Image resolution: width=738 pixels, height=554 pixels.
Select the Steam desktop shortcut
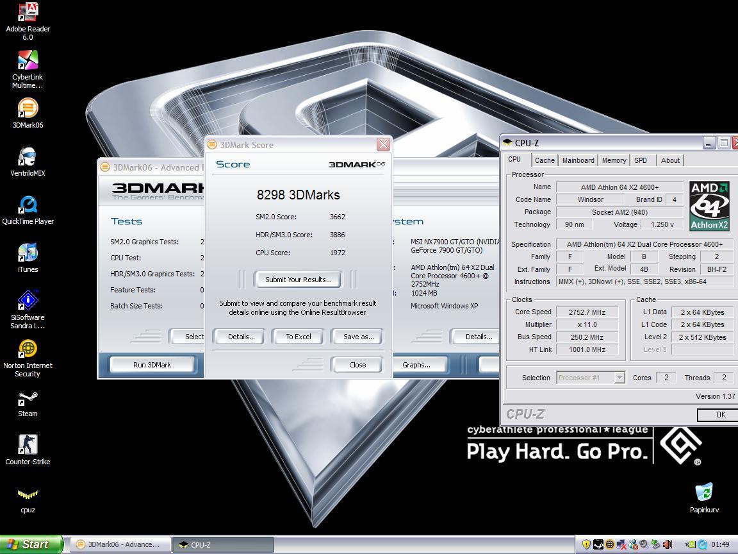28,398
